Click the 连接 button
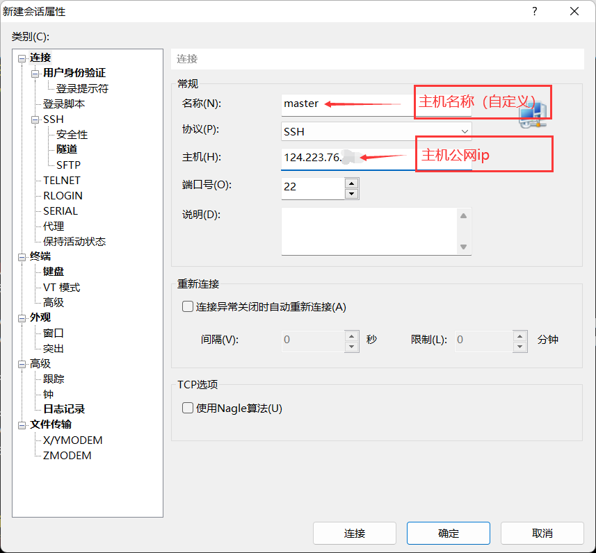The image size is (596, 553). click(354, 534)
